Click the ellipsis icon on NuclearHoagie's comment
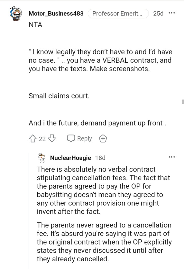The width and height of the screenshot is (184, 269). click(172, 157)
